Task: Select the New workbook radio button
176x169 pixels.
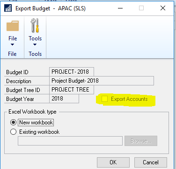Action: [x=13, y=123]
